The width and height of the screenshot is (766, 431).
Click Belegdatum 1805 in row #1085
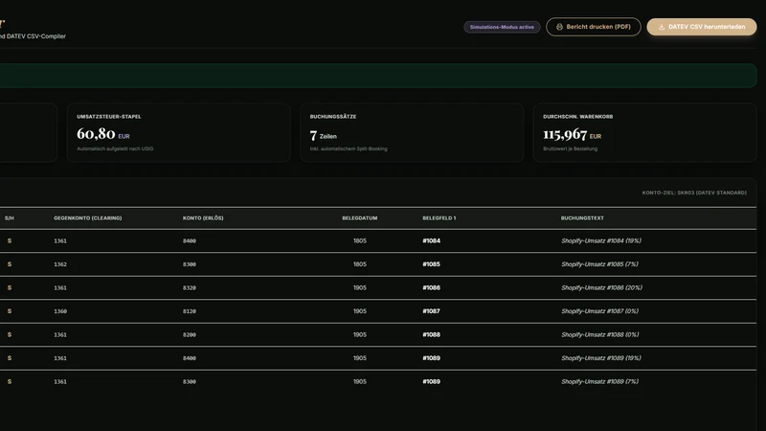(360, 264)
